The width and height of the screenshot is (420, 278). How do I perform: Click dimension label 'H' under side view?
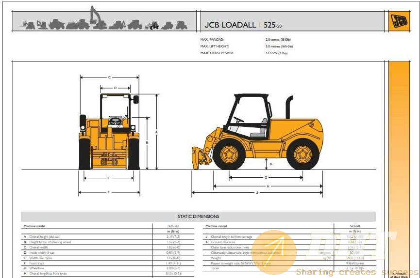pos(268,186)
